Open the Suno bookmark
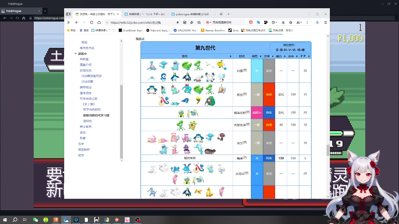Viewport: 399px width, 224px height. coord(233,30)
